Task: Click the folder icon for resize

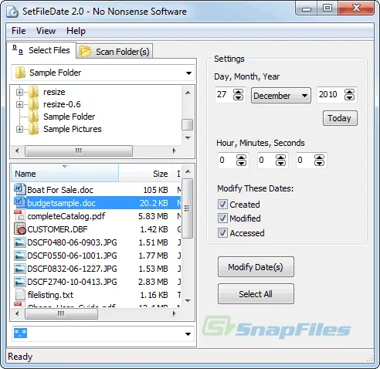Action: (33, 92)
